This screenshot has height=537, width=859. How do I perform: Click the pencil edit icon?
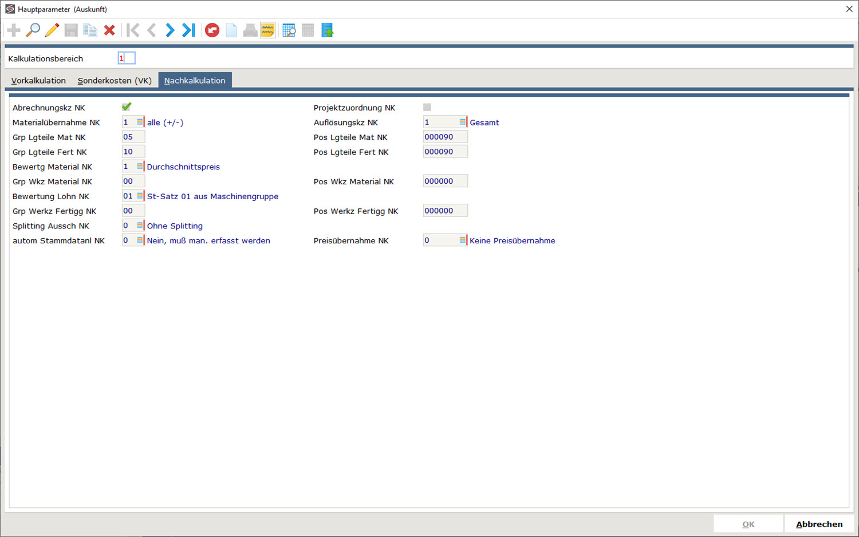[52, 30]
